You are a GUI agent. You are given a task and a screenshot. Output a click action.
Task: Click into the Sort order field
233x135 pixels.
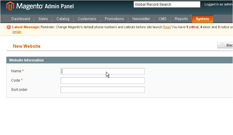point(102,90)
